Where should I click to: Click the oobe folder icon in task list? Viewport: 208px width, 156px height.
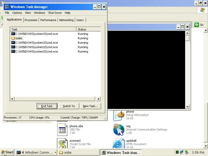click(x=13, y=38)
